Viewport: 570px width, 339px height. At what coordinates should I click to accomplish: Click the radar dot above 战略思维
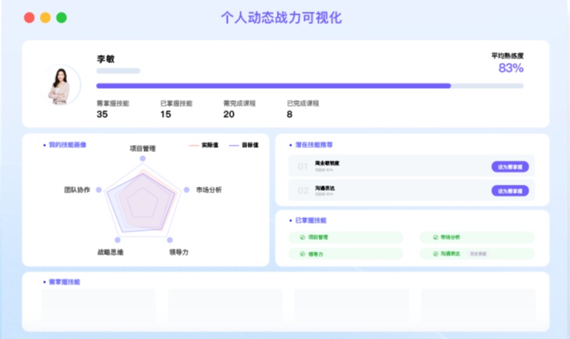[118, 240]
